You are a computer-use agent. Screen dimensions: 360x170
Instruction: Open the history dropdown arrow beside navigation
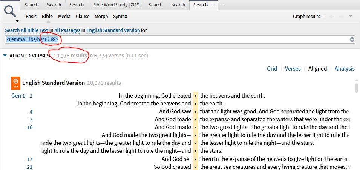(x=351, y=17)
